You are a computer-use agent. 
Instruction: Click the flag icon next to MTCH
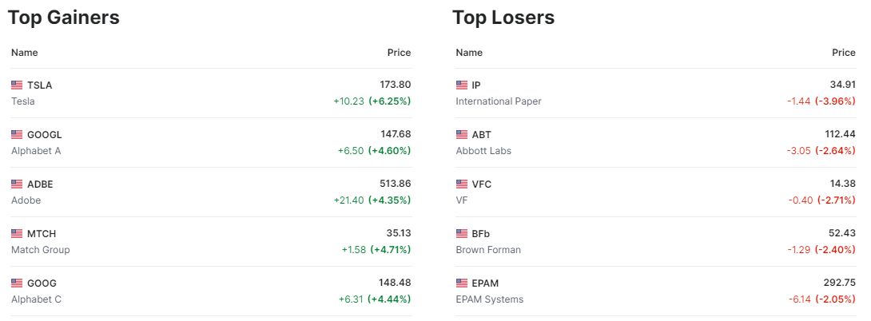coord(17,234)
